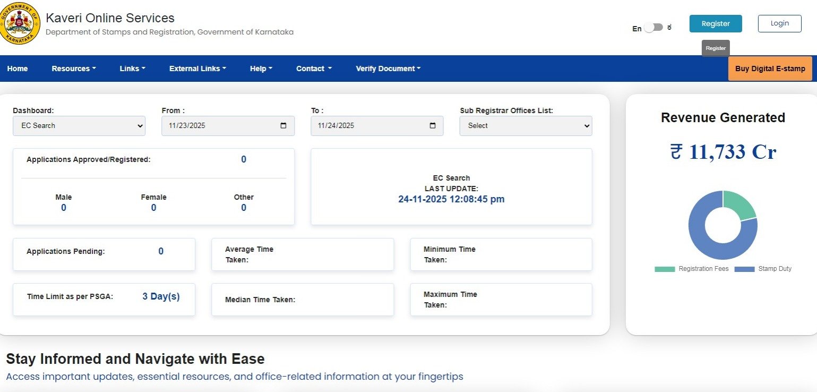This screenshot has height=392, width=817.
Task: Click the rupee symbol in Revenue Generated
Action: (676, 152)
